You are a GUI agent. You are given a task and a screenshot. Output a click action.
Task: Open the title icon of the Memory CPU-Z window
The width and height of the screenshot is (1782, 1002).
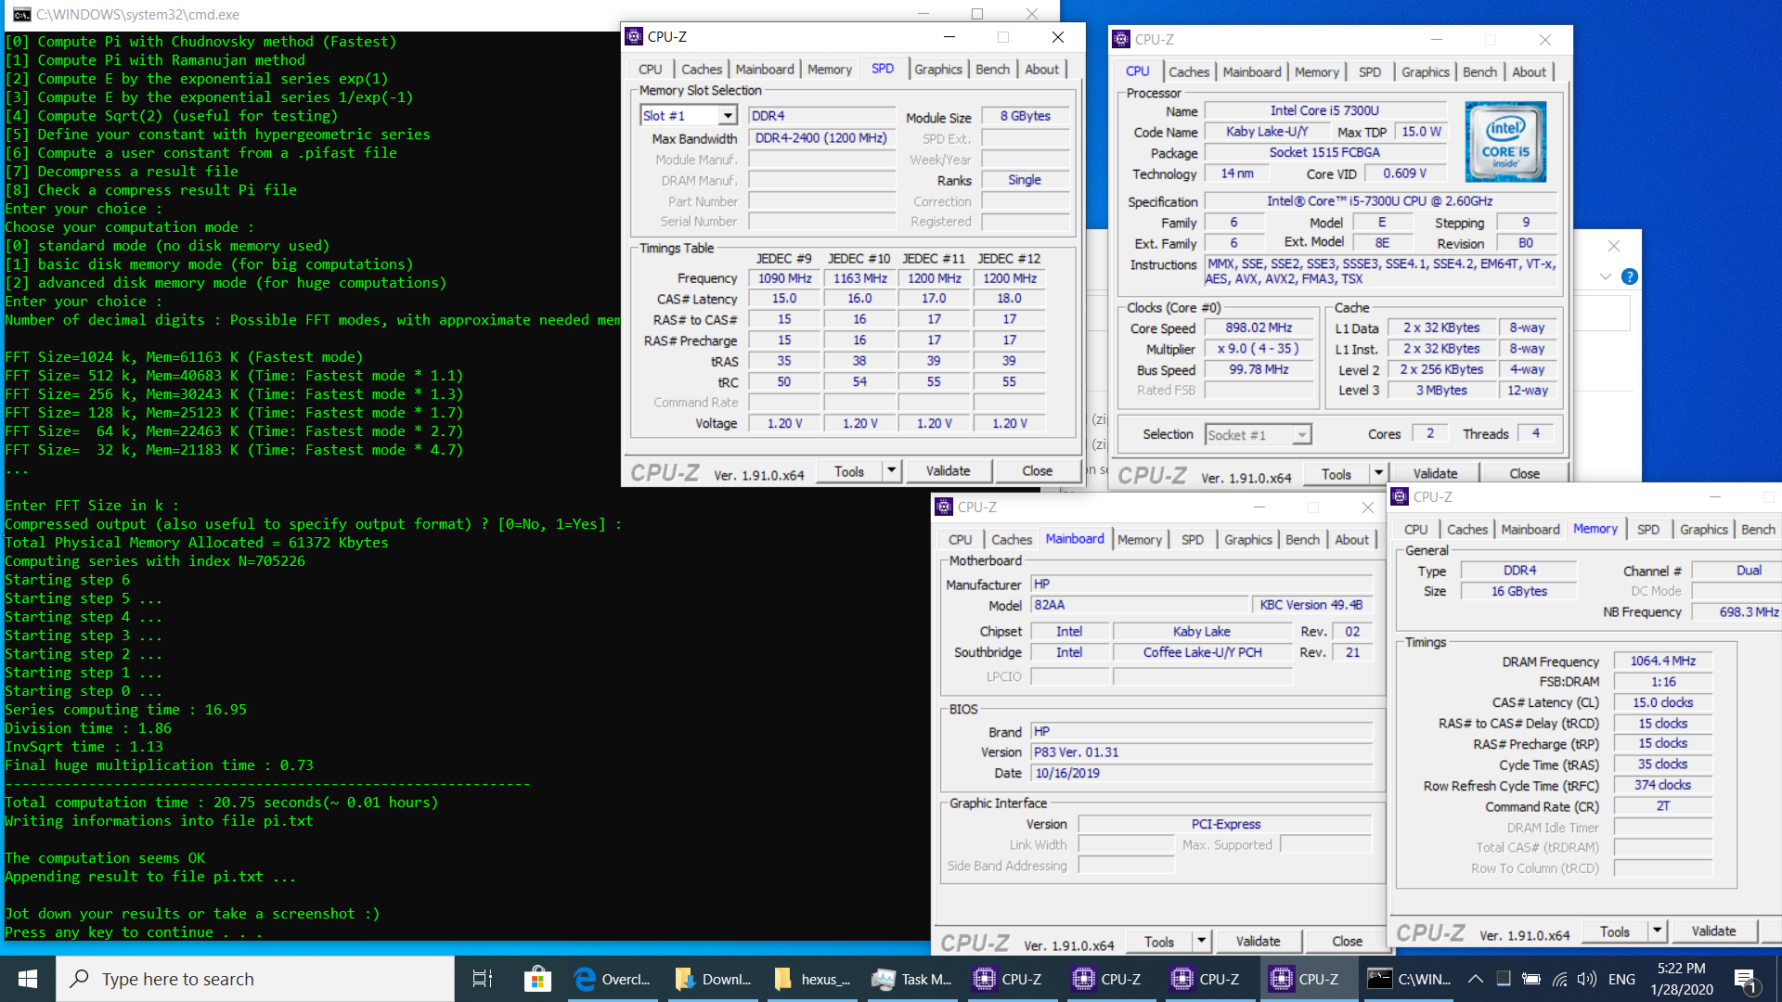click(x=1400, y=496)
